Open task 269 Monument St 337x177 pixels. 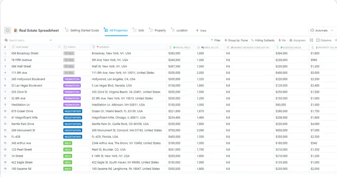click(x=23, y=130)
